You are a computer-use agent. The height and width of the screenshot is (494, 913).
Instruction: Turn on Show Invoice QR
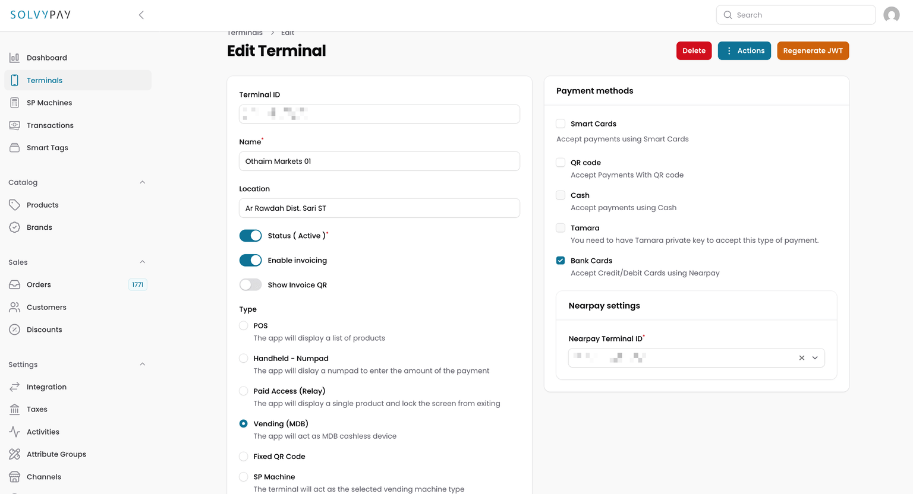coord(250,284)
